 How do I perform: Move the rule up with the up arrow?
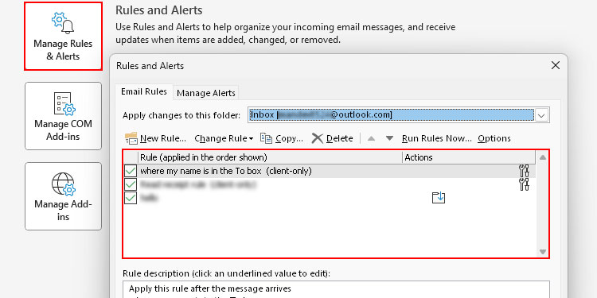371,138
